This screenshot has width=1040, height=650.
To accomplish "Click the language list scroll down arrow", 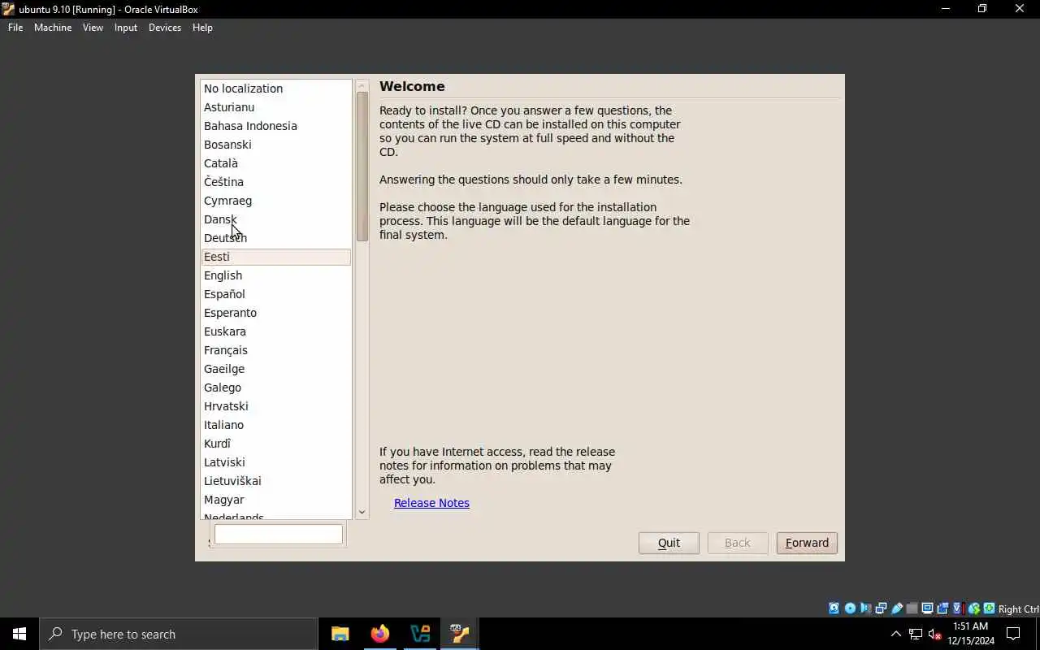I will pos(362,512).
